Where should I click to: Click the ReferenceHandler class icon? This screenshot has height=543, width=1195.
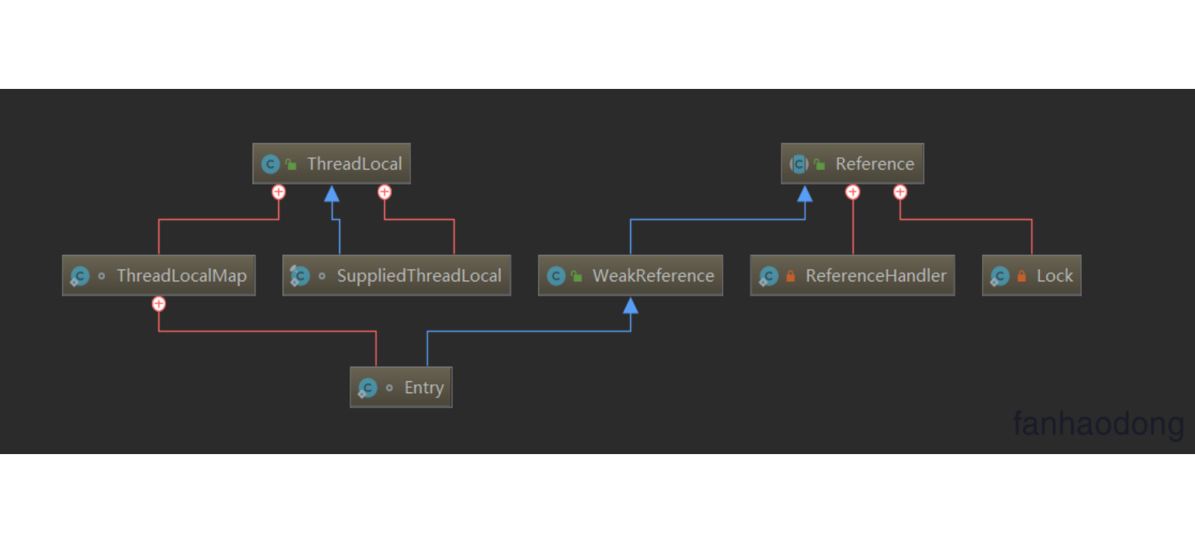(768, 276)
